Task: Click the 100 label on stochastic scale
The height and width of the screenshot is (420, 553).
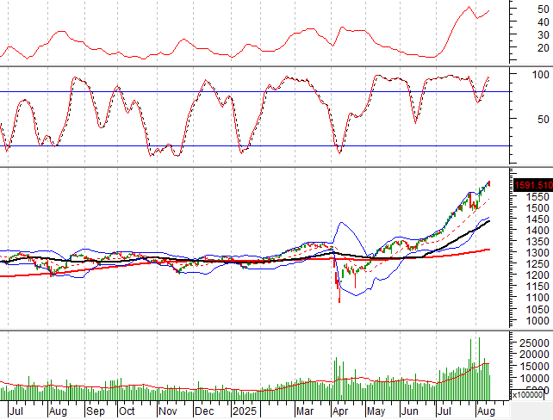Action: pos(540,75)
